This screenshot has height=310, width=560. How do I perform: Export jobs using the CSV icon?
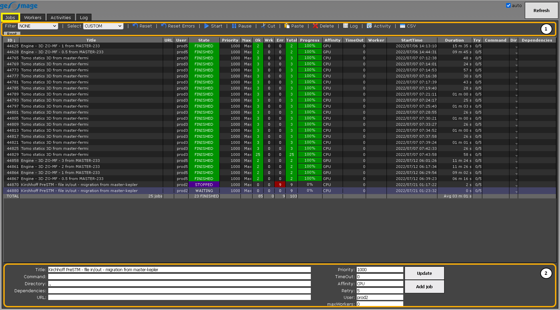click(x=403, y=26)
